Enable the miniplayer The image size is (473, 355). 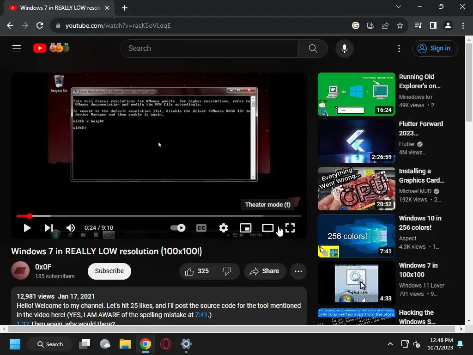click(x=246, y=228)
